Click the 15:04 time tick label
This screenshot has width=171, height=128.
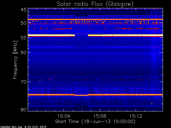point(64,116)
